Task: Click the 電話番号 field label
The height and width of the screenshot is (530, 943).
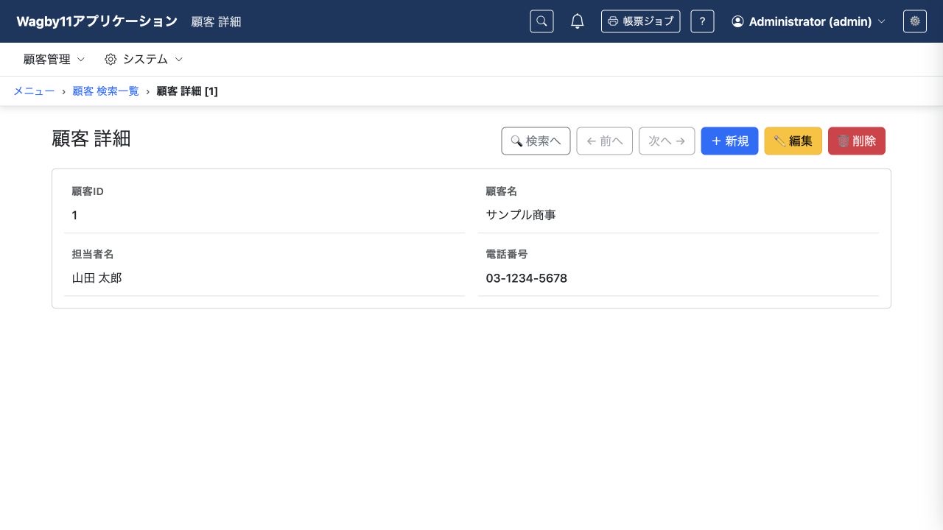Action: tap(506, 254)
